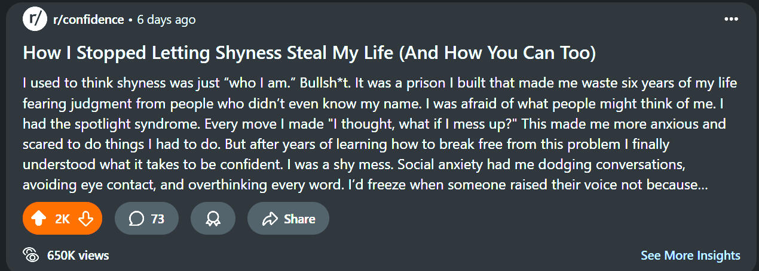Upvote the shyness post
Image resolution: width=759 pixels, height=271 pixels.
pos(38,219)
